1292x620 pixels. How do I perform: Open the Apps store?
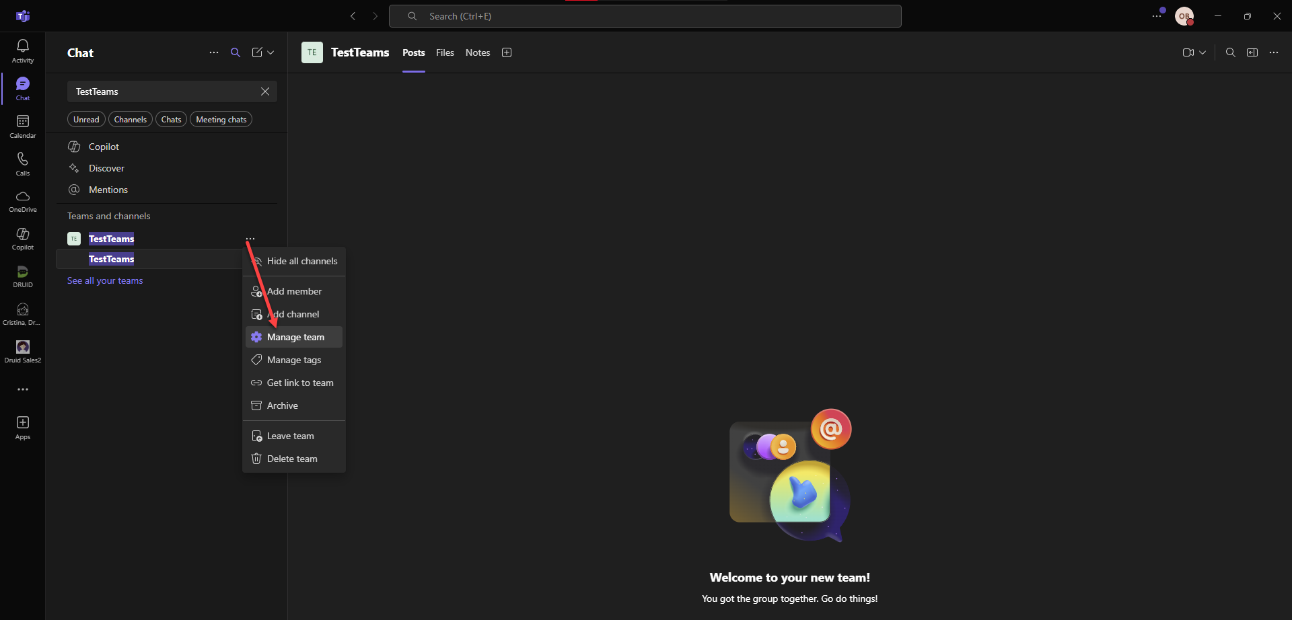coord(23,428)
